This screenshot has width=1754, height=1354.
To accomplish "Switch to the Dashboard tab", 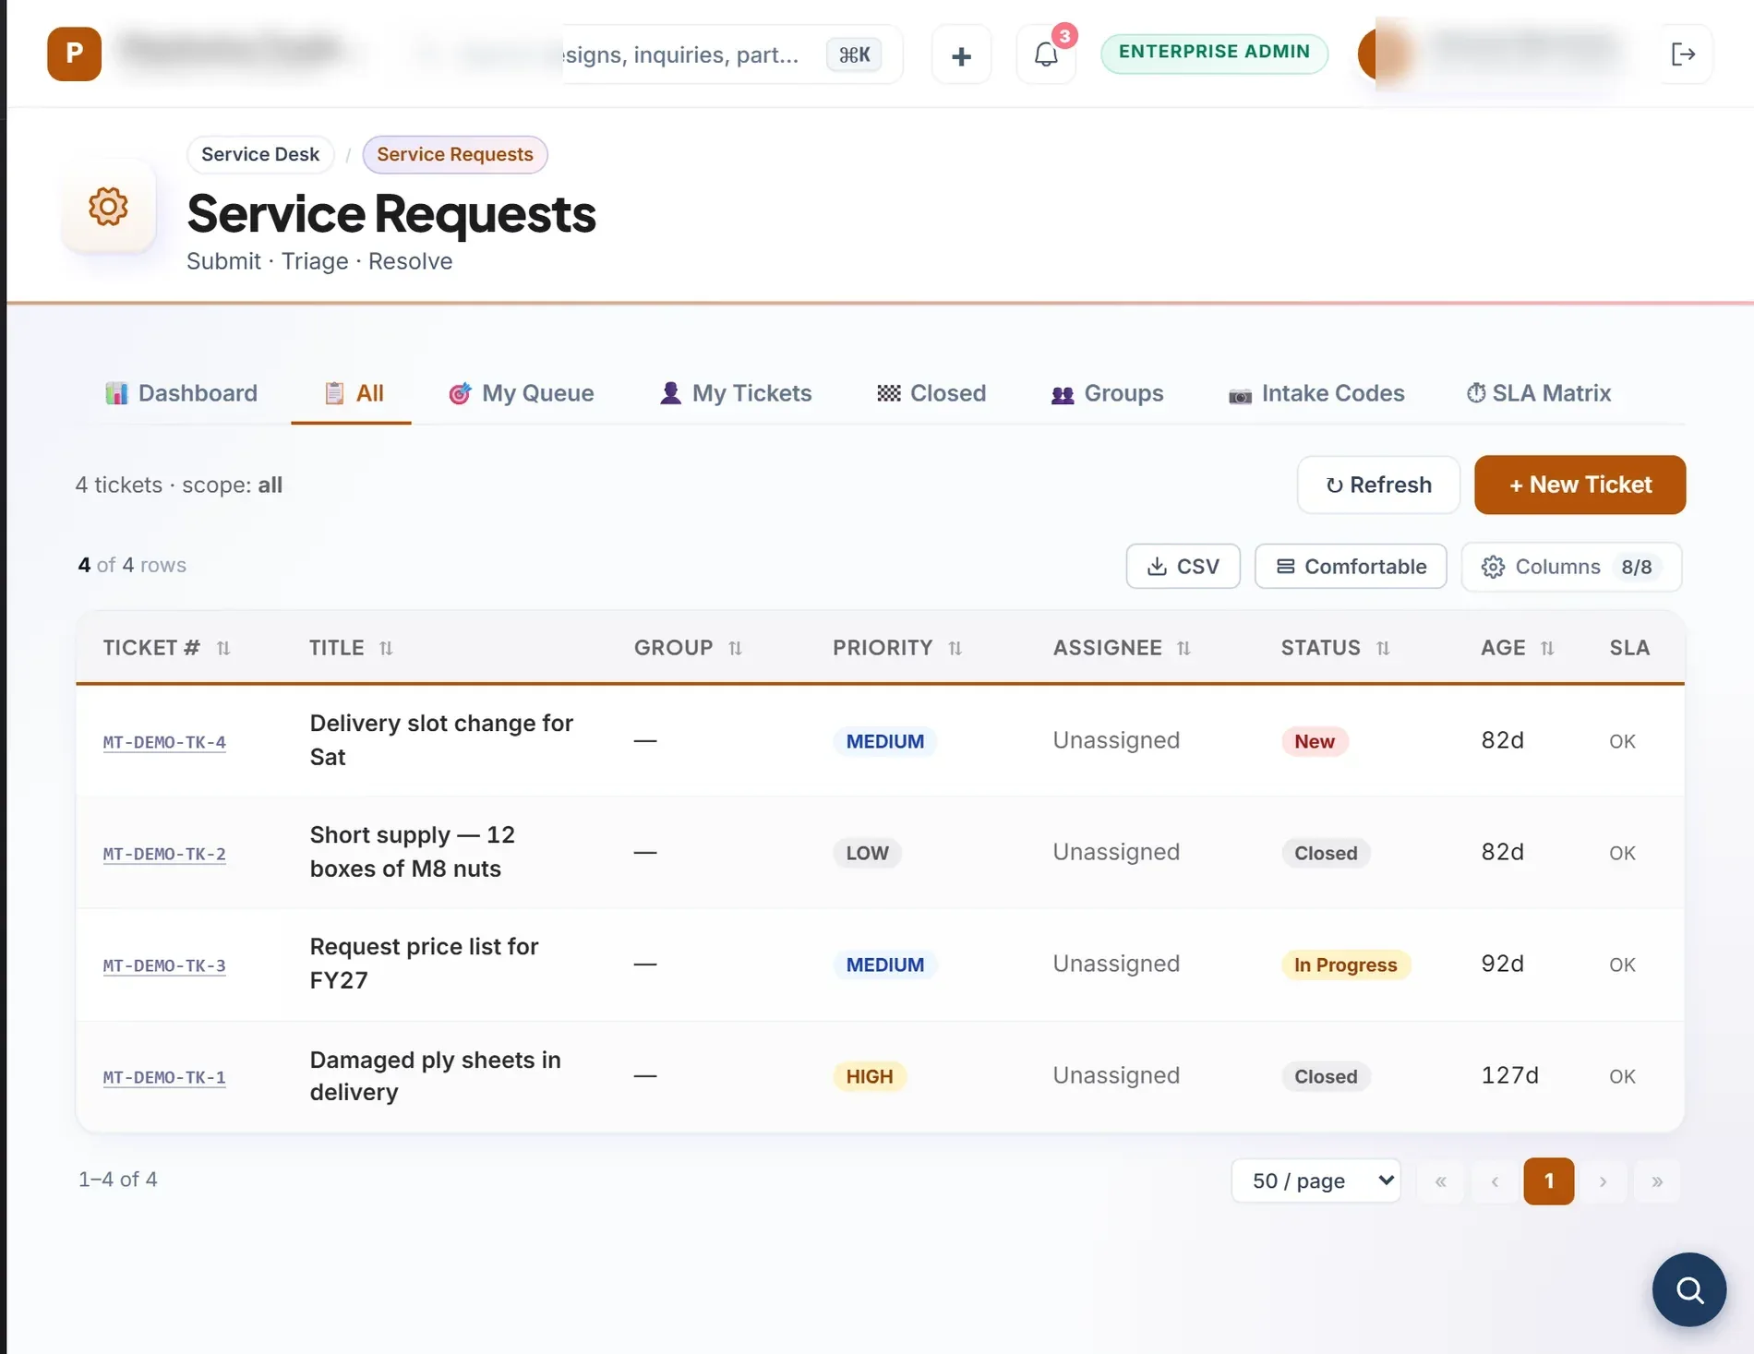I will coord(181,393).
